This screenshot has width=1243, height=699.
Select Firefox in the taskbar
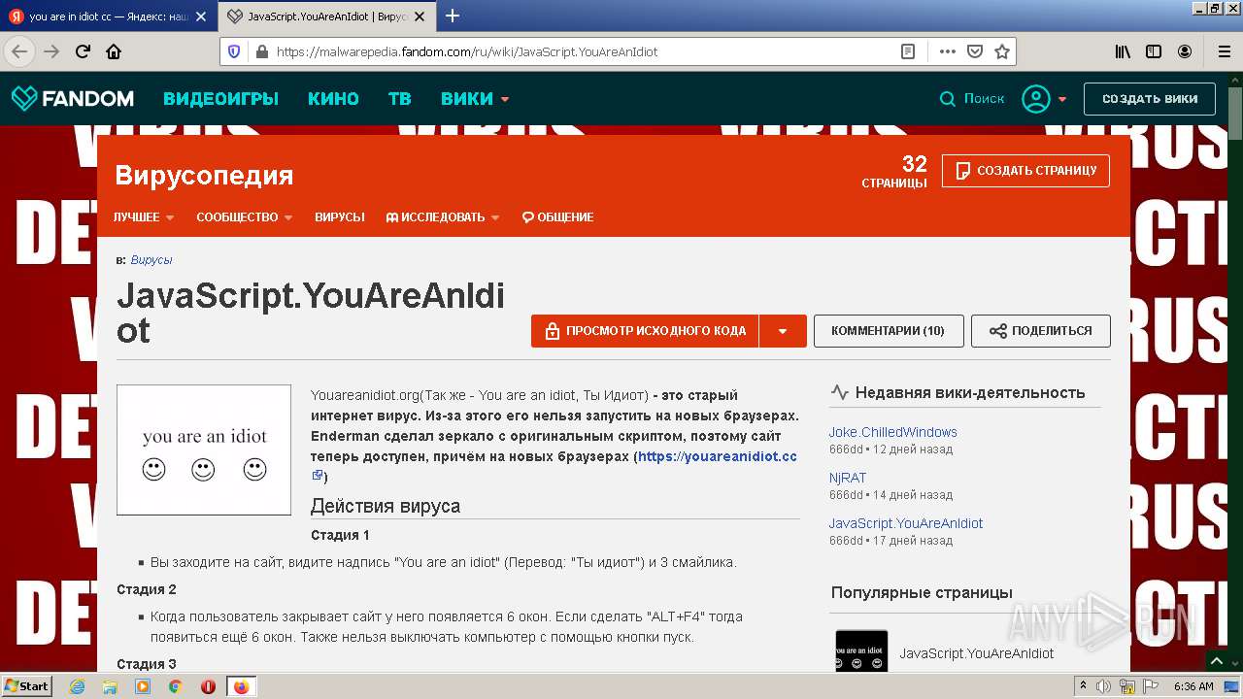tap(241, 686)
